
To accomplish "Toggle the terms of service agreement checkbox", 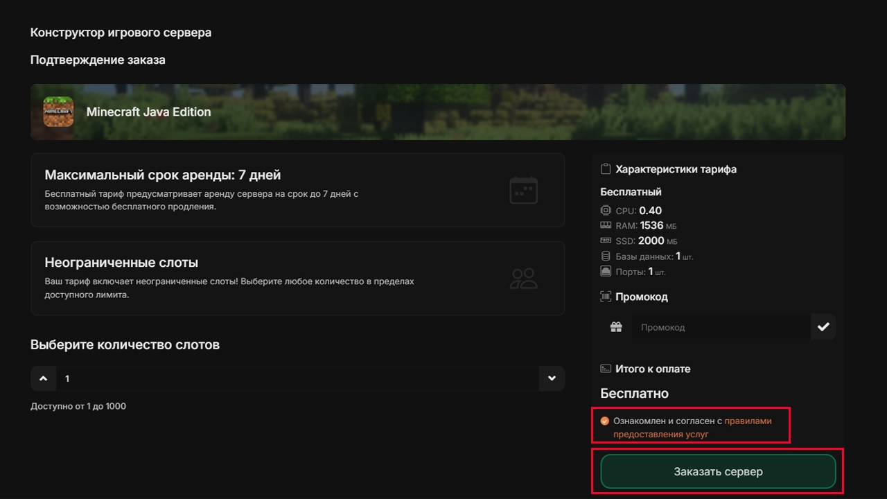I will 606,420.
